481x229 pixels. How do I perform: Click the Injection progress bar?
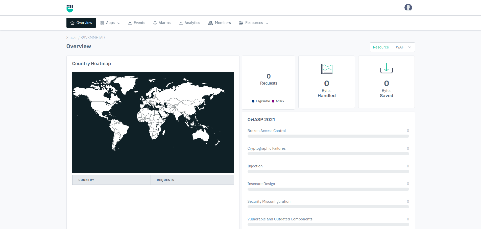coord(328,171)
